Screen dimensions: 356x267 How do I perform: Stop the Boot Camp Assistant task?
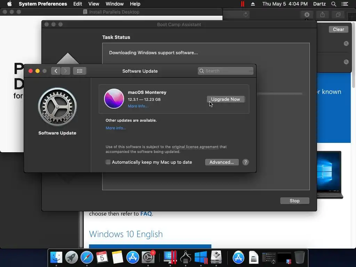(x=295, y=201)
